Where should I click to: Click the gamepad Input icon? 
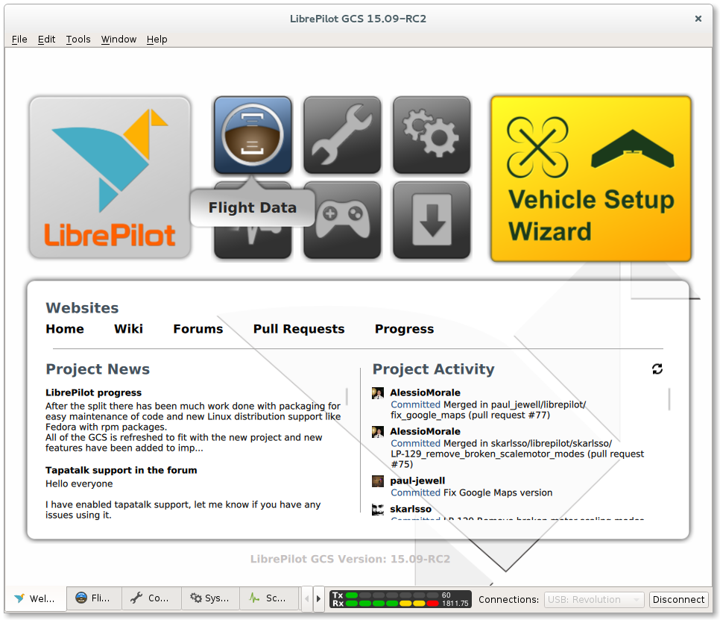coord(342,220)
